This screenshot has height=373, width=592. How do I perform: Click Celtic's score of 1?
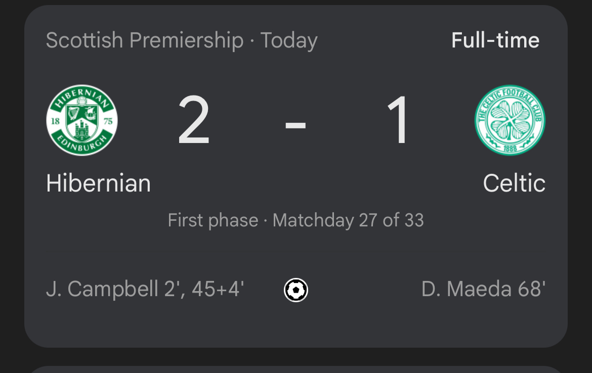click(x=398, y=121)
